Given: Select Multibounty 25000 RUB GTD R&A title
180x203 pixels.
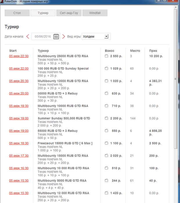Looking at the screenshot, I should coord(63,56).
